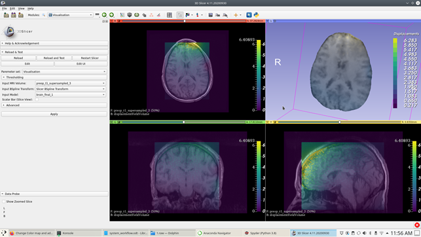Go back to previous module arrow
Viewport: 421px width, 237px height.
(x=104, y=15)
